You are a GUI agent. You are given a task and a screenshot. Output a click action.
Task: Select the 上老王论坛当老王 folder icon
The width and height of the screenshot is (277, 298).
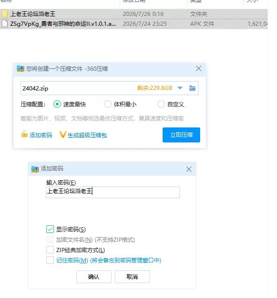point(5,14)
